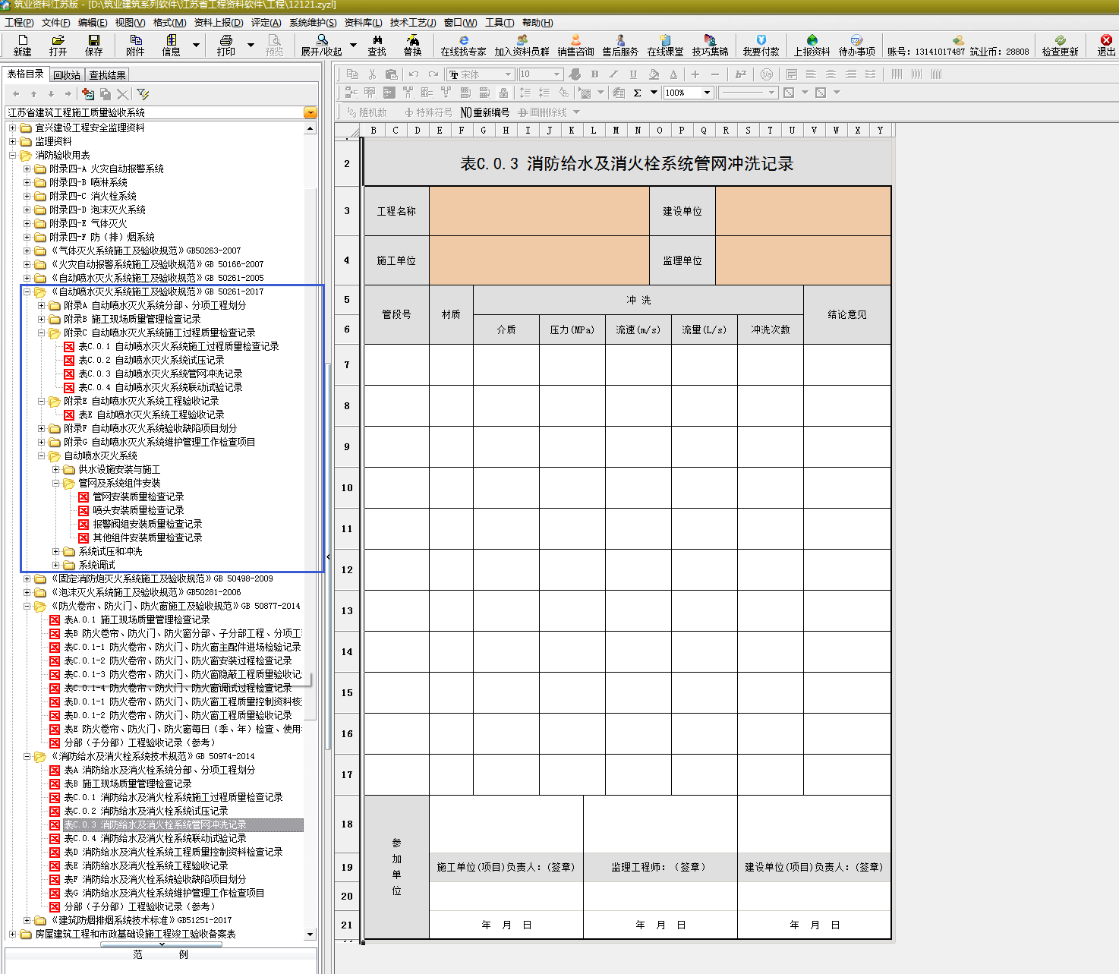
Task: Open the 查找 find tool
Action: [377, 46]
